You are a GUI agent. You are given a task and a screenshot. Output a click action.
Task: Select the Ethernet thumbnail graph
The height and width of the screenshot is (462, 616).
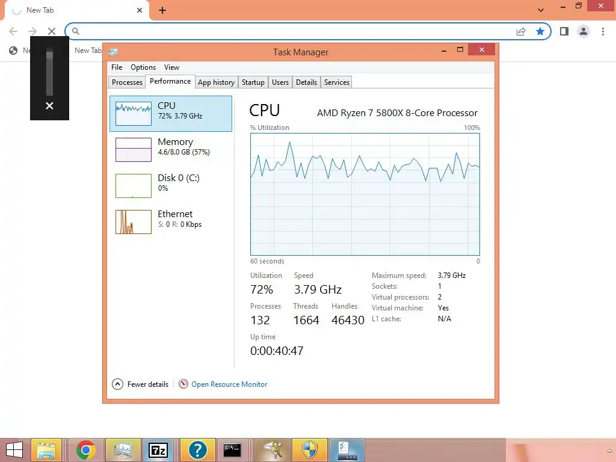coord(134,222)
